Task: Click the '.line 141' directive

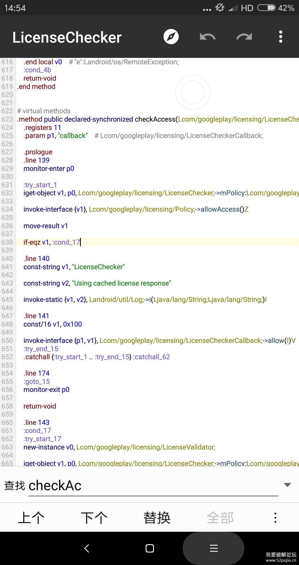Action: (36, 316)
